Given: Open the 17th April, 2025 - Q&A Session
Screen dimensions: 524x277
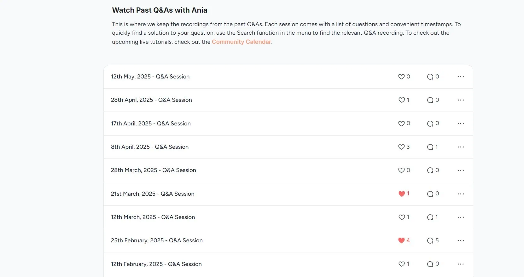Looking at the screenshot, I should click(151, 124).
